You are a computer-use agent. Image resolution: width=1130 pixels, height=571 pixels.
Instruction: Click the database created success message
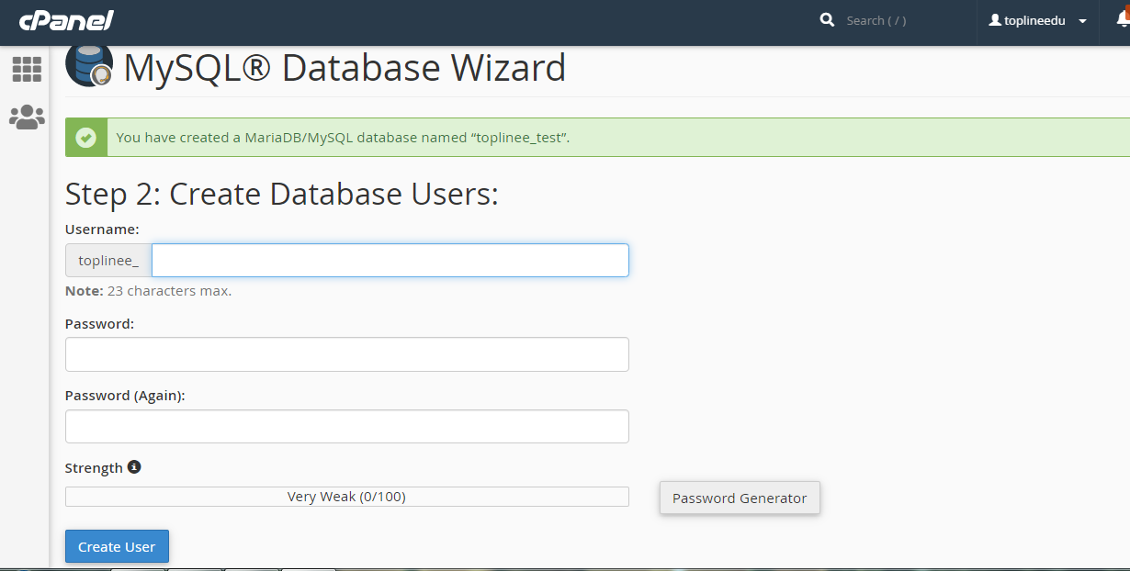[344, 138]
